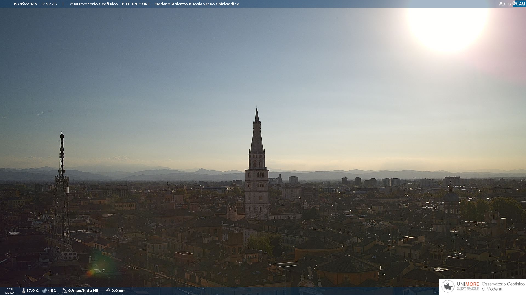Open the DATI METEO label
The height and width of the screenshot is (295, 526).
pos(10,291)
